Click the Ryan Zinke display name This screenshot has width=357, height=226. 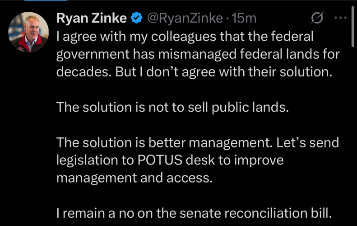pyautogui.click(x=92, y=18)
